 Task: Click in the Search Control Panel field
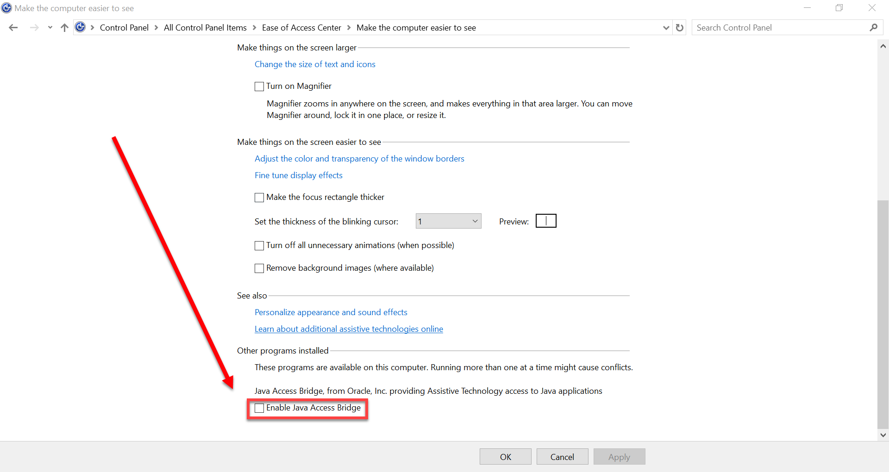pyautogui.click(x=780, y=28)
